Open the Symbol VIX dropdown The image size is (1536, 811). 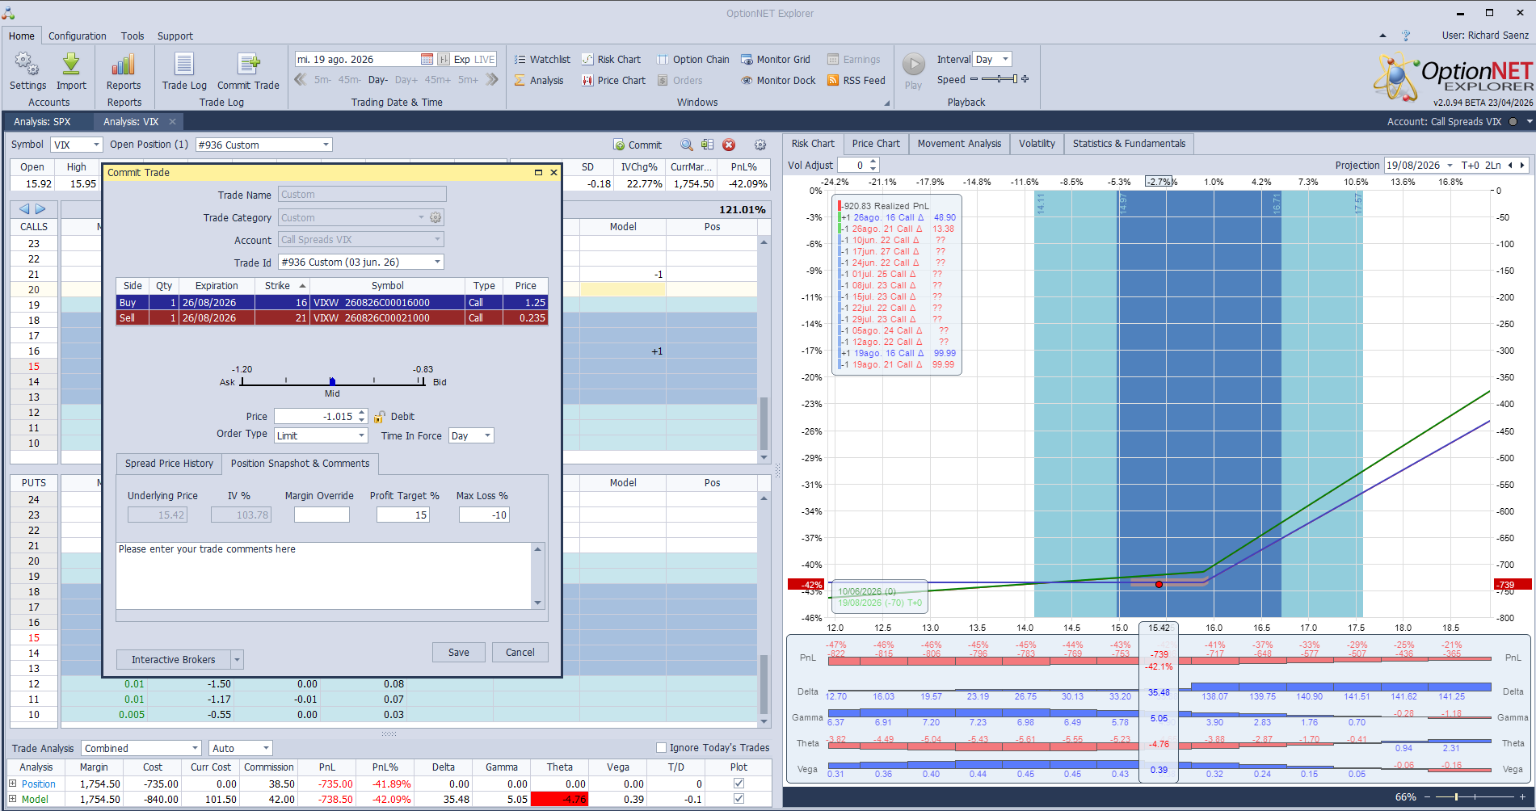[96, 145]
